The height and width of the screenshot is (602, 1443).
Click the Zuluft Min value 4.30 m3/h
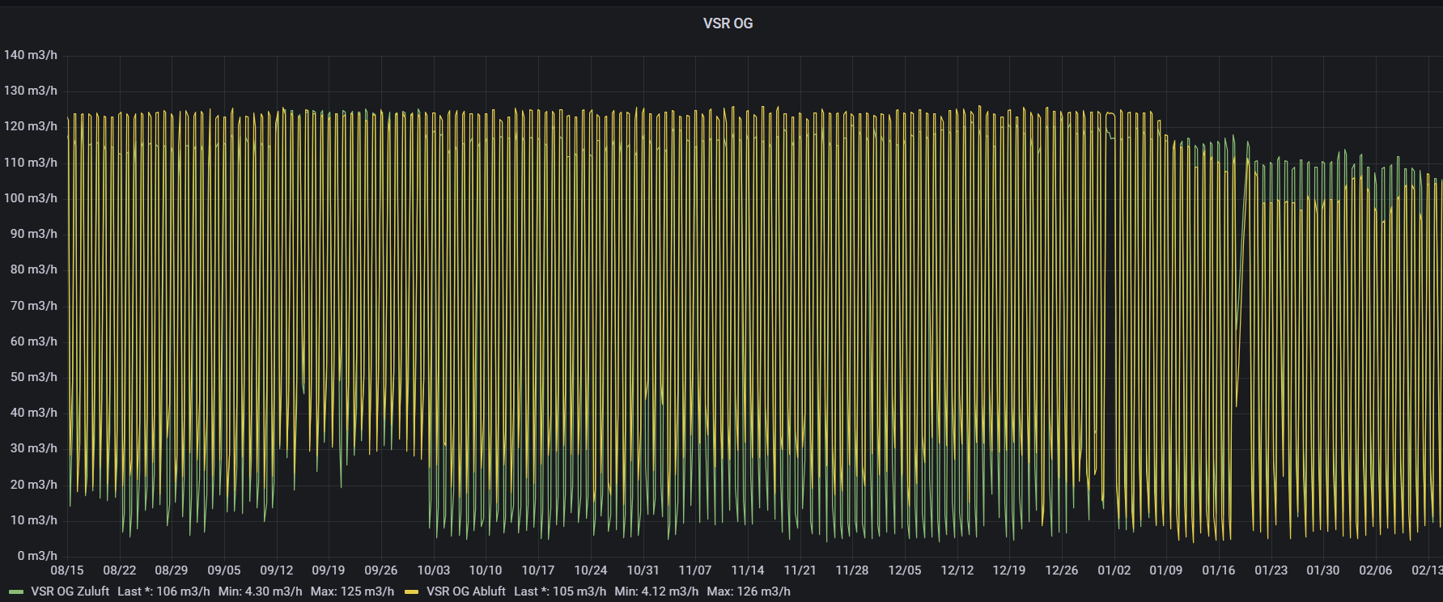click(260, 591)
